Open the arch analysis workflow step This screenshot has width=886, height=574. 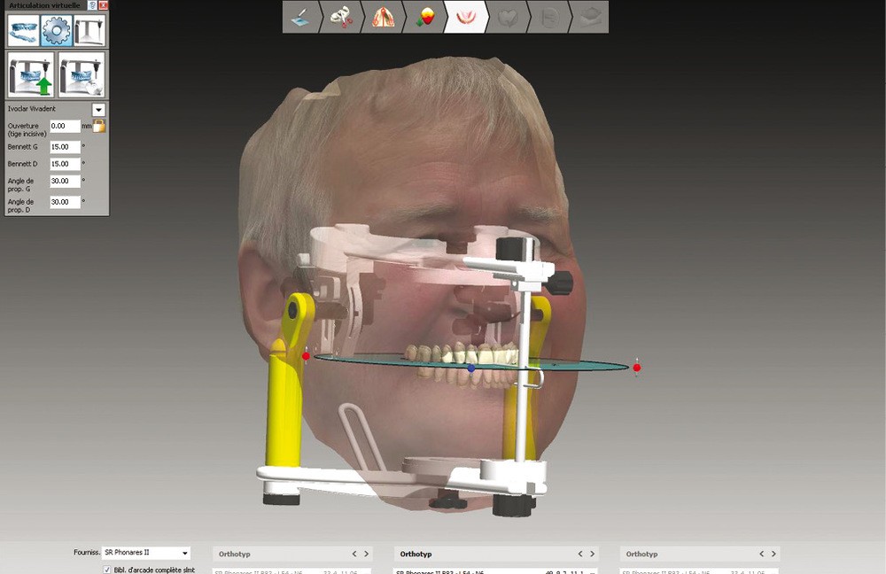click(x=383, y=17)
